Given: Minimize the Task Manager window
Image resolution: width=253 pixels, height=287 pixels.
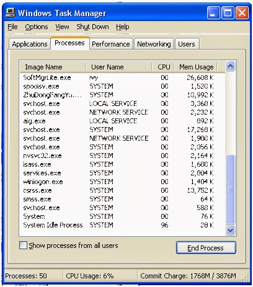Looking at the screenshot, I should 213,13.
